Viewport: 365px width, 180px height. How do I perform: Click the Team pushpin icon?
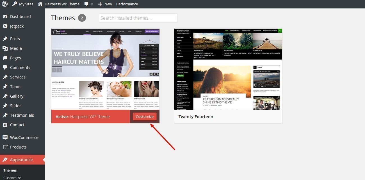5,87
